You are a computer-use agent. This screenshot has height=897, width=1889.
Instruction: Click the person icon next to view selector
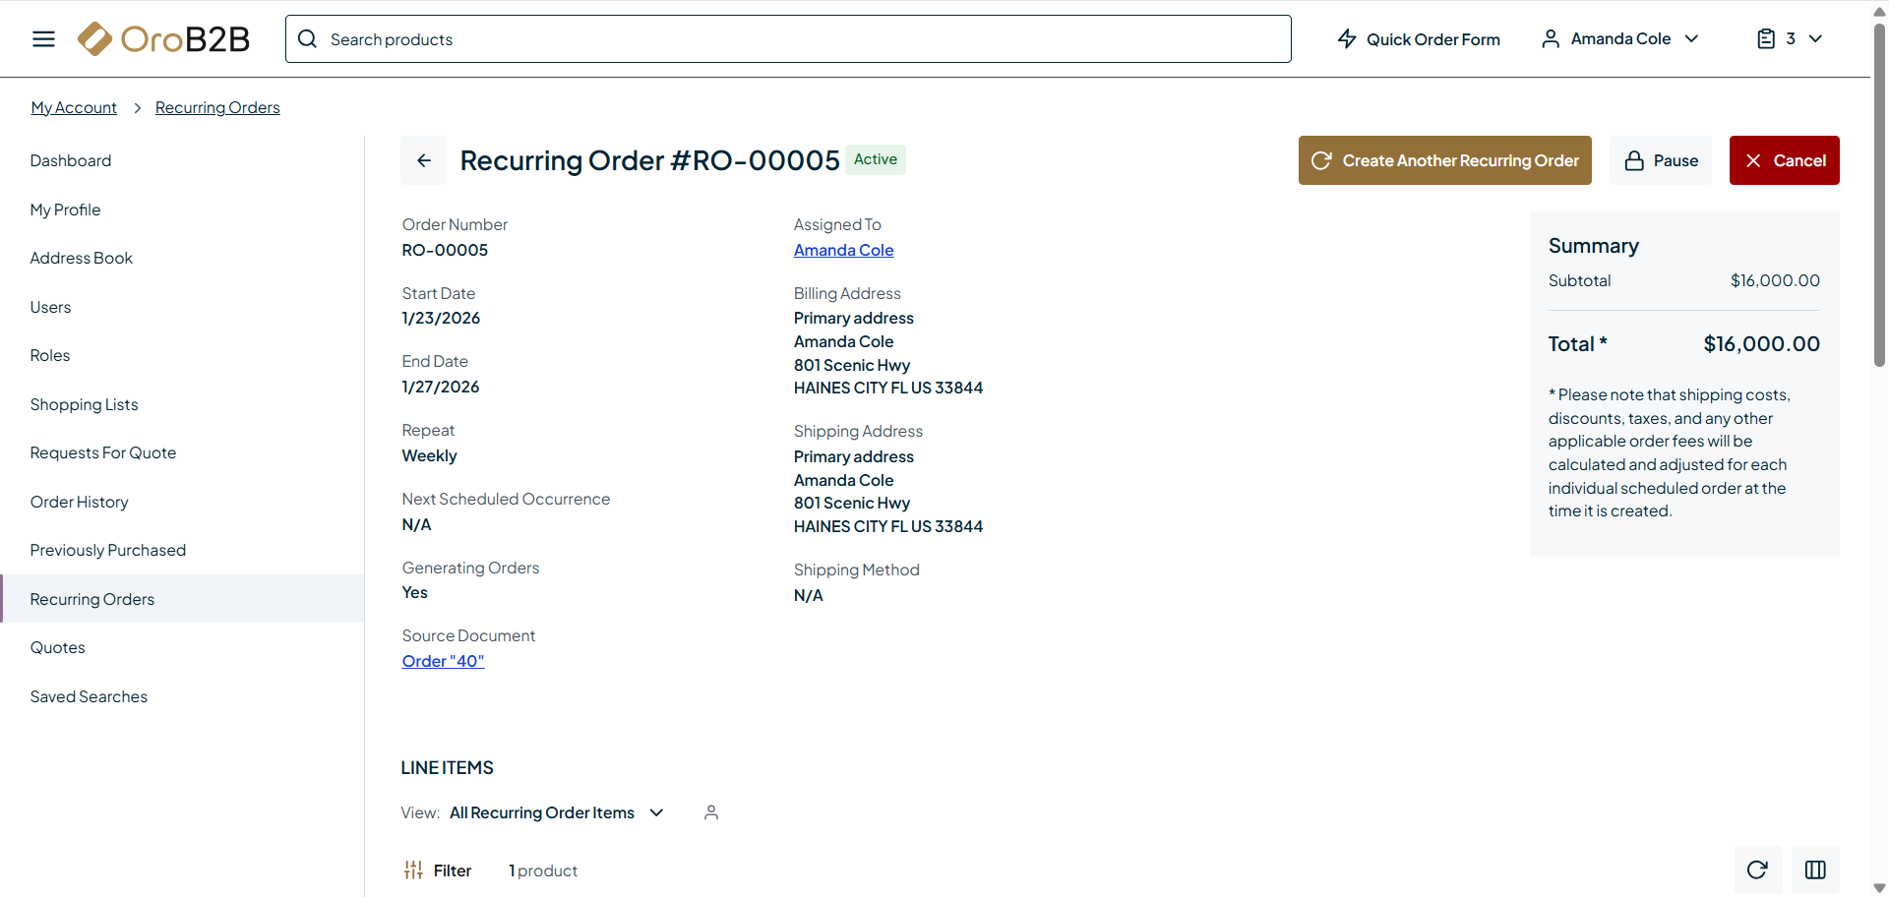click(x=711, y=812)
